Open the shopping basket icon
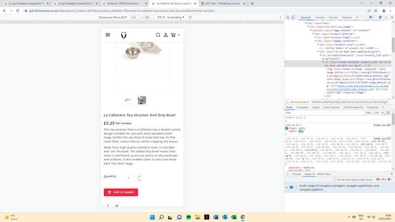Screen dimensions: 395x222 click(x=173, y=35)
